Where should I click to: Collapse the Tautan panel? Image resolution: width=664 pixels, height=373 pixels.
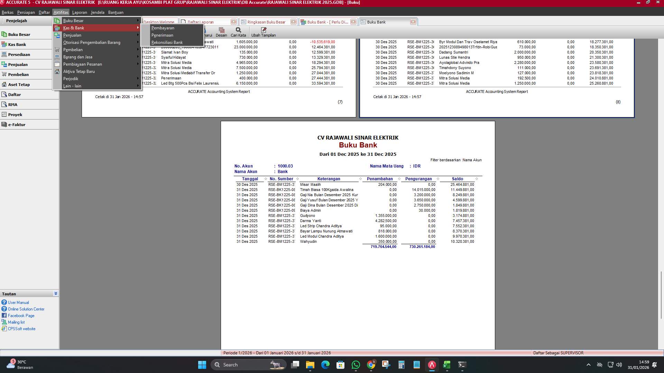(x=55, y=294)
